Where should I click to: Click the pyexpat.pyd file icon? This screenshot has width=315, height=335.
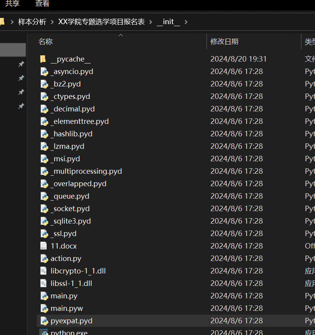pos(44,321)
